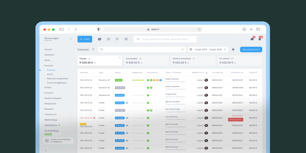
Task: Open Retenues de garanties submenu item
Action: click(x=58, y=78)
